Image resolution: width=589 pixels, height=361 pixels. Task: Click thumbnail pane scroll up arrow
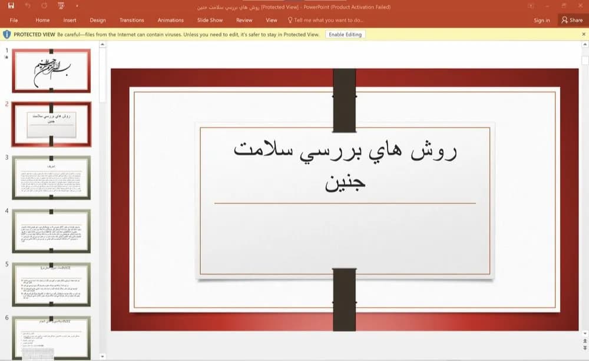coord(102,44)
